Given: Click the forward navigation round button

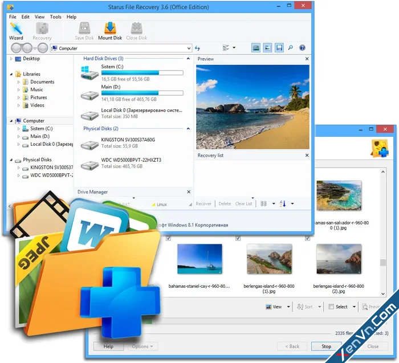Looking at the screenshot, I should coord(27,48).
